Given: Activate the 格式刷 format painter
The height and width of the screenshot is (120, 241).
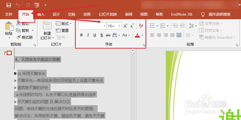Looking at the screenshot, I should 24,37.
